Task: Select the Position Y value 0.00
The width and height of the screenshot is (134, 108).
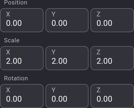Action: [x=59, y=23]
